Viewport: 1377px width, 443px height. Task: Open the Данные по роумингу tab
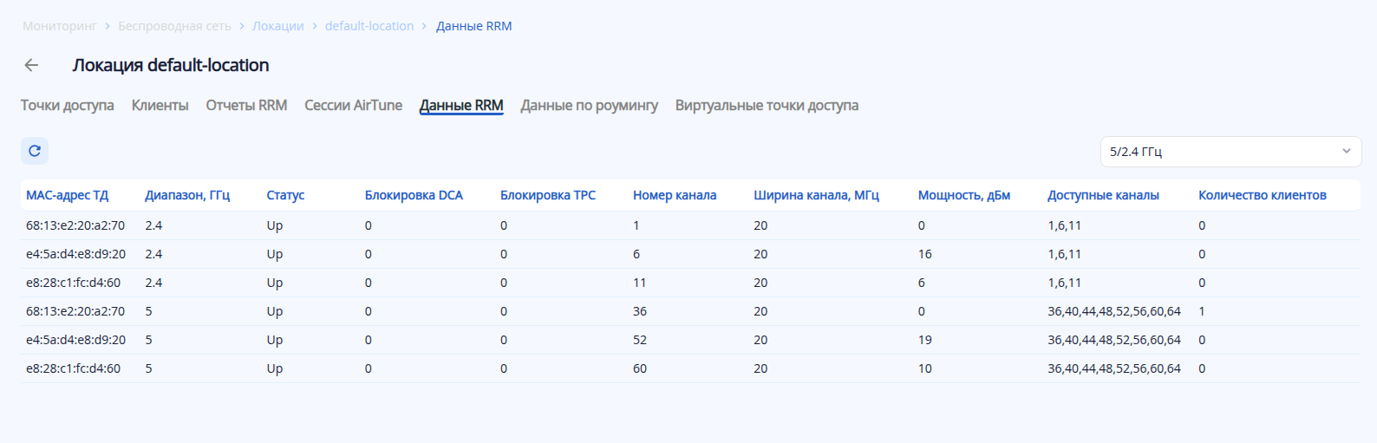pyautogui.click(x=589, y=106)
